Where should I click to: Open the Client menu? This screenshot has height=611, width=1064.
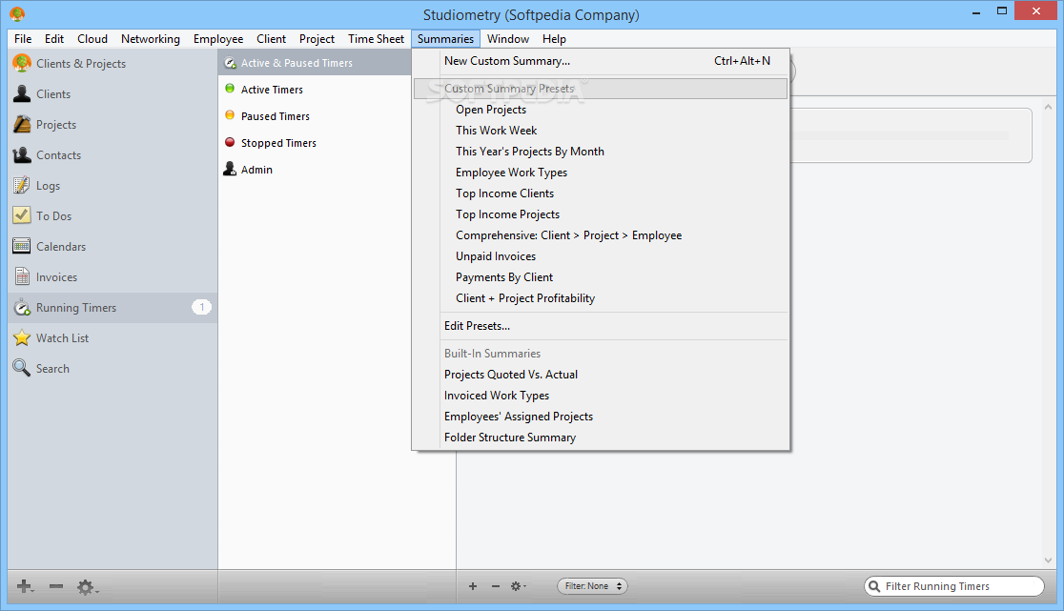pyautogui.click(x=272, y=39)
